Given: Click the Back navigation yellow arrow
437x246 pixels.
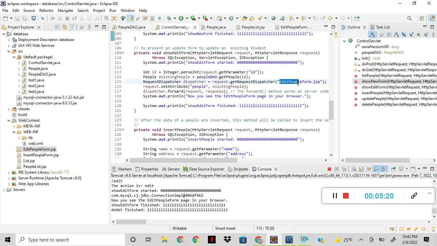Looking at the screenshot, I should (x=330, y=18).
